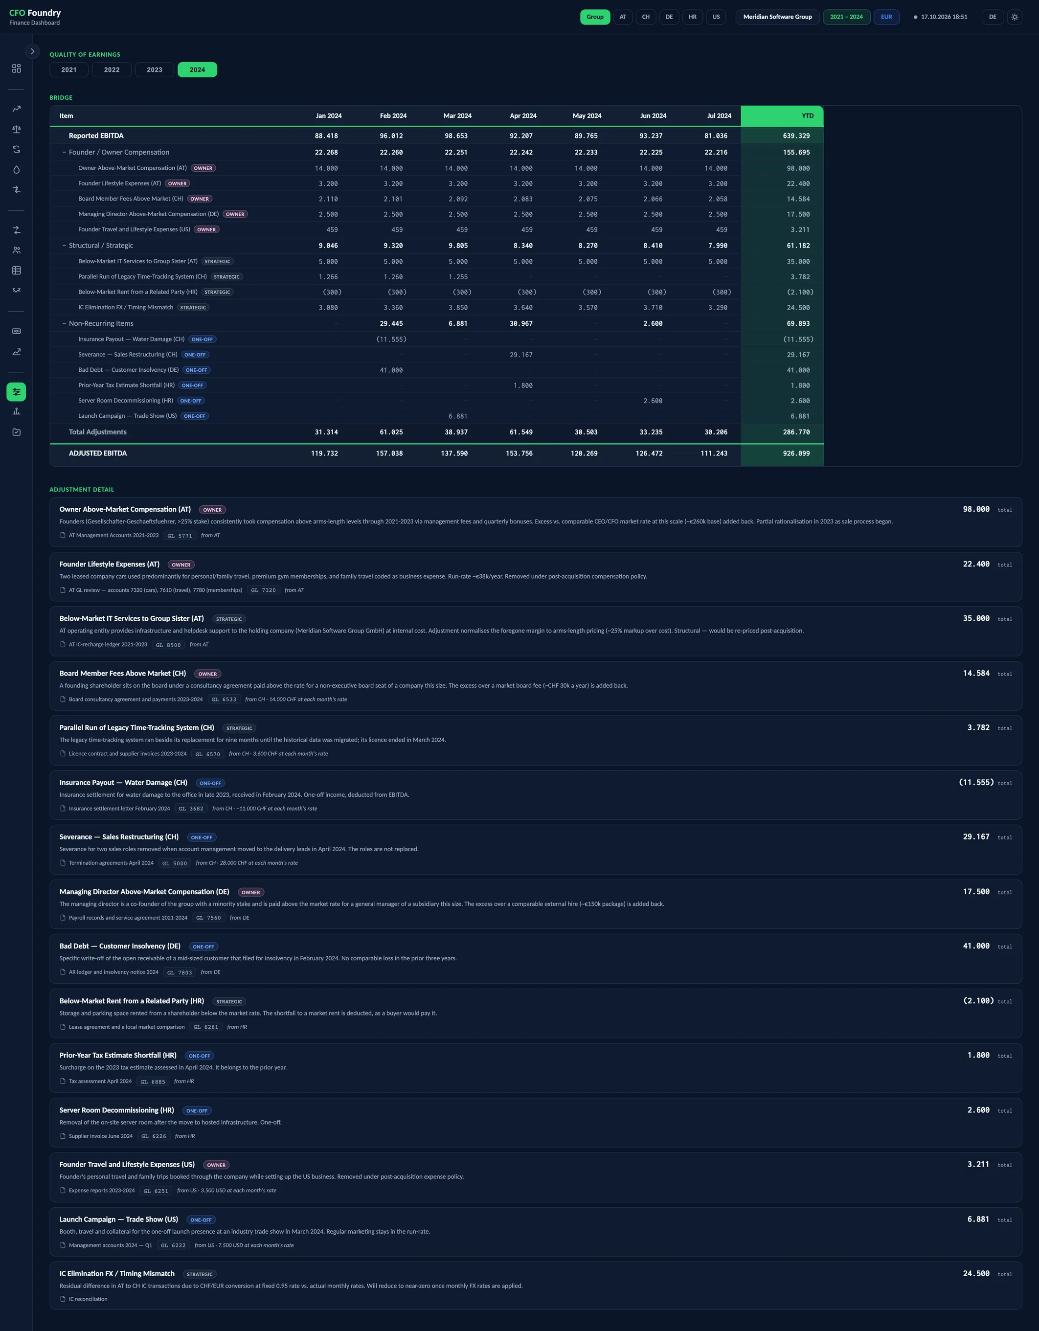Collapse the Non-Recurring Items group
Viewport: 1039px width, 1331px height.
(x=64, y=324)
